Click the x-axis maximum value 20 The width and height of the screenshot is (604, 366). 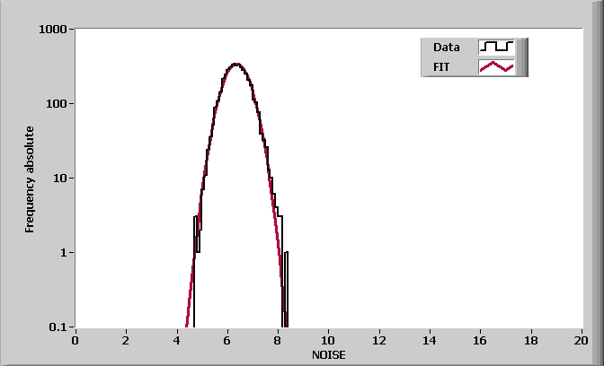(x=582, y=340)
